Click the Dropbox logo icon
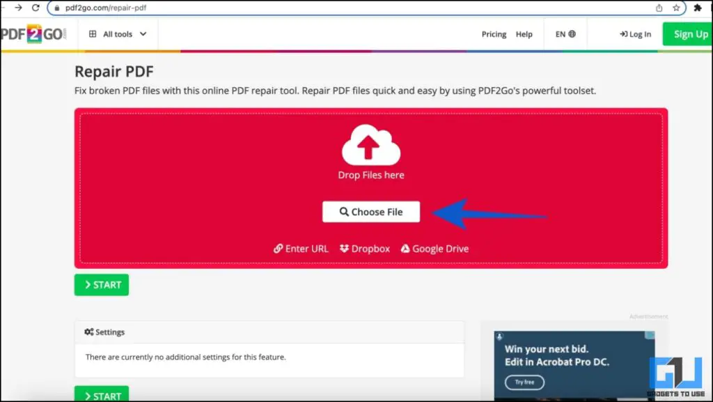Viewport: 713px width, 402px height. (344, 248)
